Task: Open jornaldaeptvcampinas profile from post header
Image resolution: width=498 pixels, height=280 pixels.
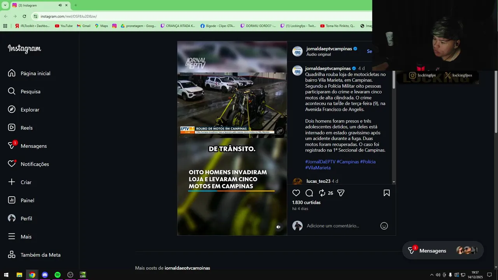Action: click(329, 49)
